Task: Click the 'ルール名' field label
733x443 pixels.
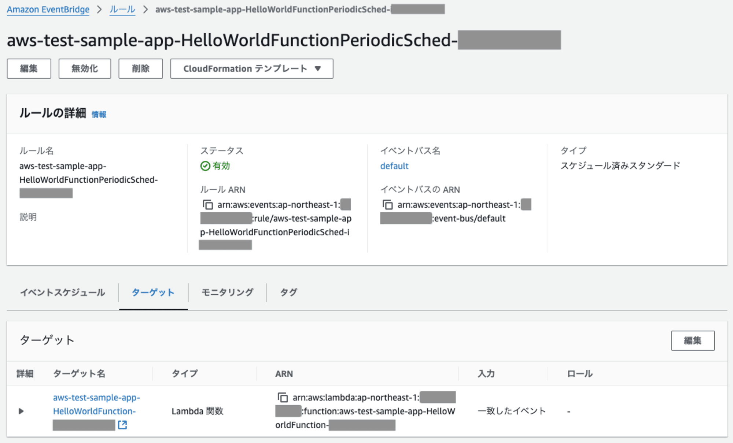Action: point(36,151)
